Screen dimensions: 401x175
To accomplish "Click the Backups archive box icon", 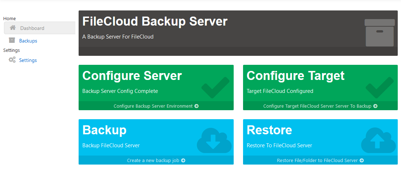I will point(12,40).
